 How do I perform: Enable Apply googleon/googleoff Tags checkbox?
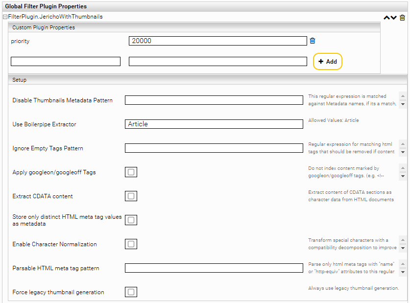coord(131,172)
